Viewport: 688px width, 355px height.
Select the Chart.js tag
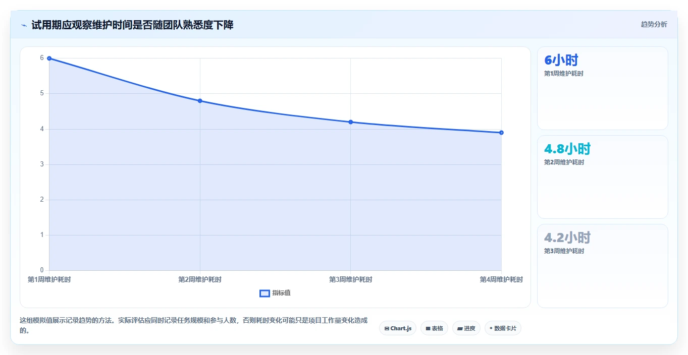(x=398, y=328)
